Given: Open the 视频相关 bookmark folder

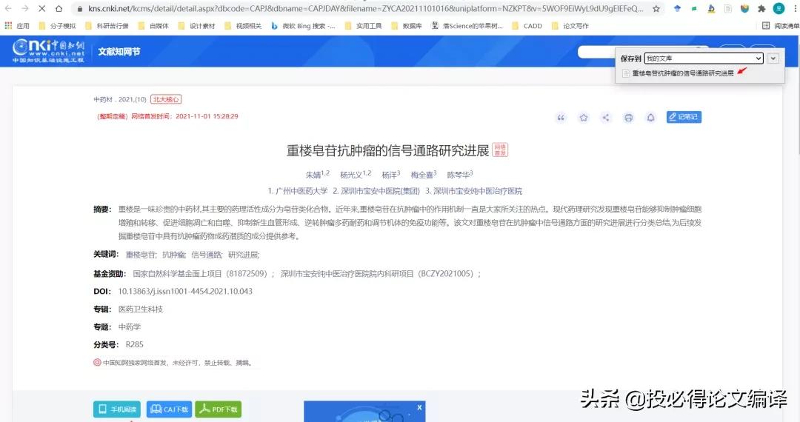Looking at the screenshot, I should [x=243, y=25].
